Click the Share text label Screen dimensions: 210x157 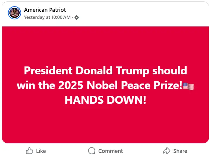click(x=180, y=151)
